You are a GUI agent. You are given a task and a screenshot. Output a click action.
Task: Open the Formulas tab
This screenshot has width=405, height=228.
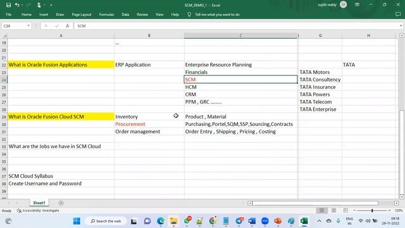[x=106, y=15]
